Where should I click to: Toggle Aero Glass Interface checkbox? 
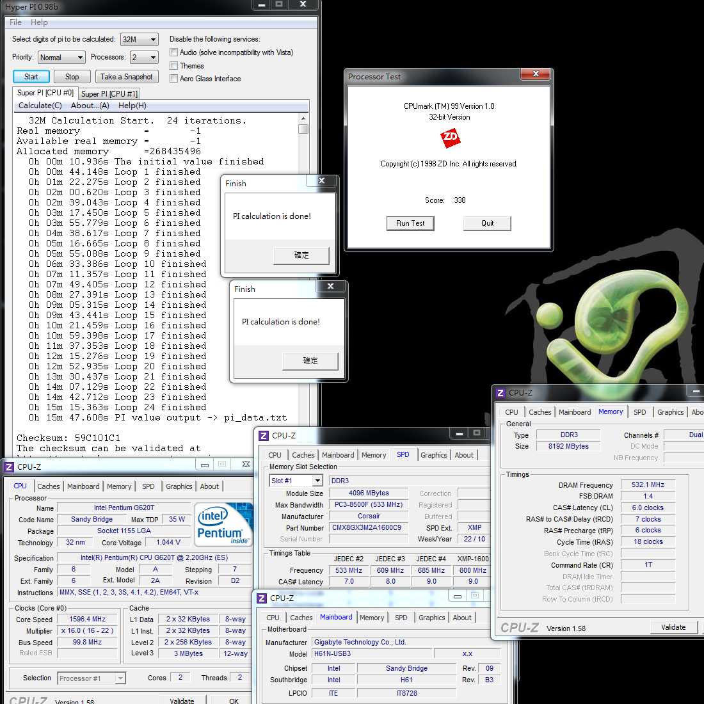173,79
